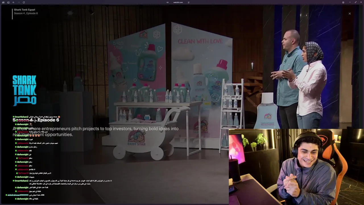Screen dimensions: 364x205
Task: Click the watchit.com address field
Action: tap(178, 2)
